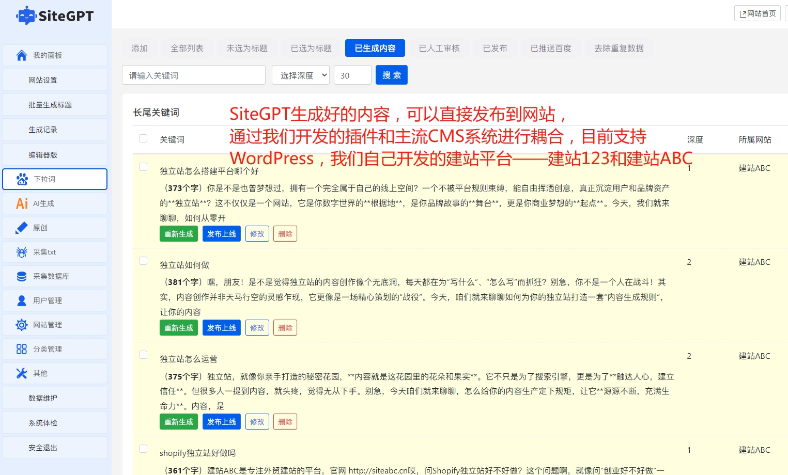The image size is (788, 475).
Task: Open the 已推送百度 tab
Action: (x=551, y=48)
